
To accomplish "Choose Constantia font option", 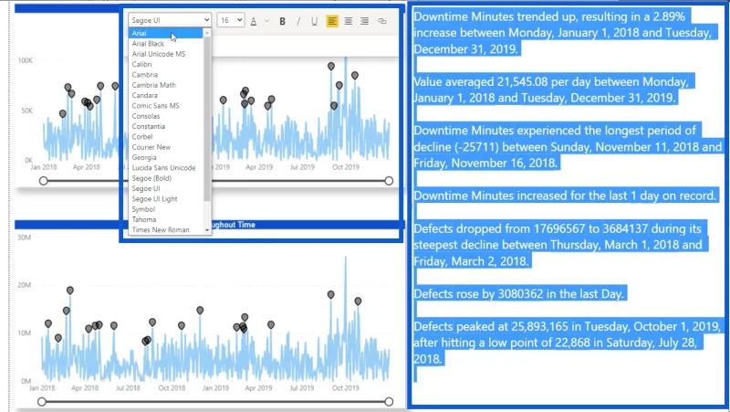I will (165, 126).
